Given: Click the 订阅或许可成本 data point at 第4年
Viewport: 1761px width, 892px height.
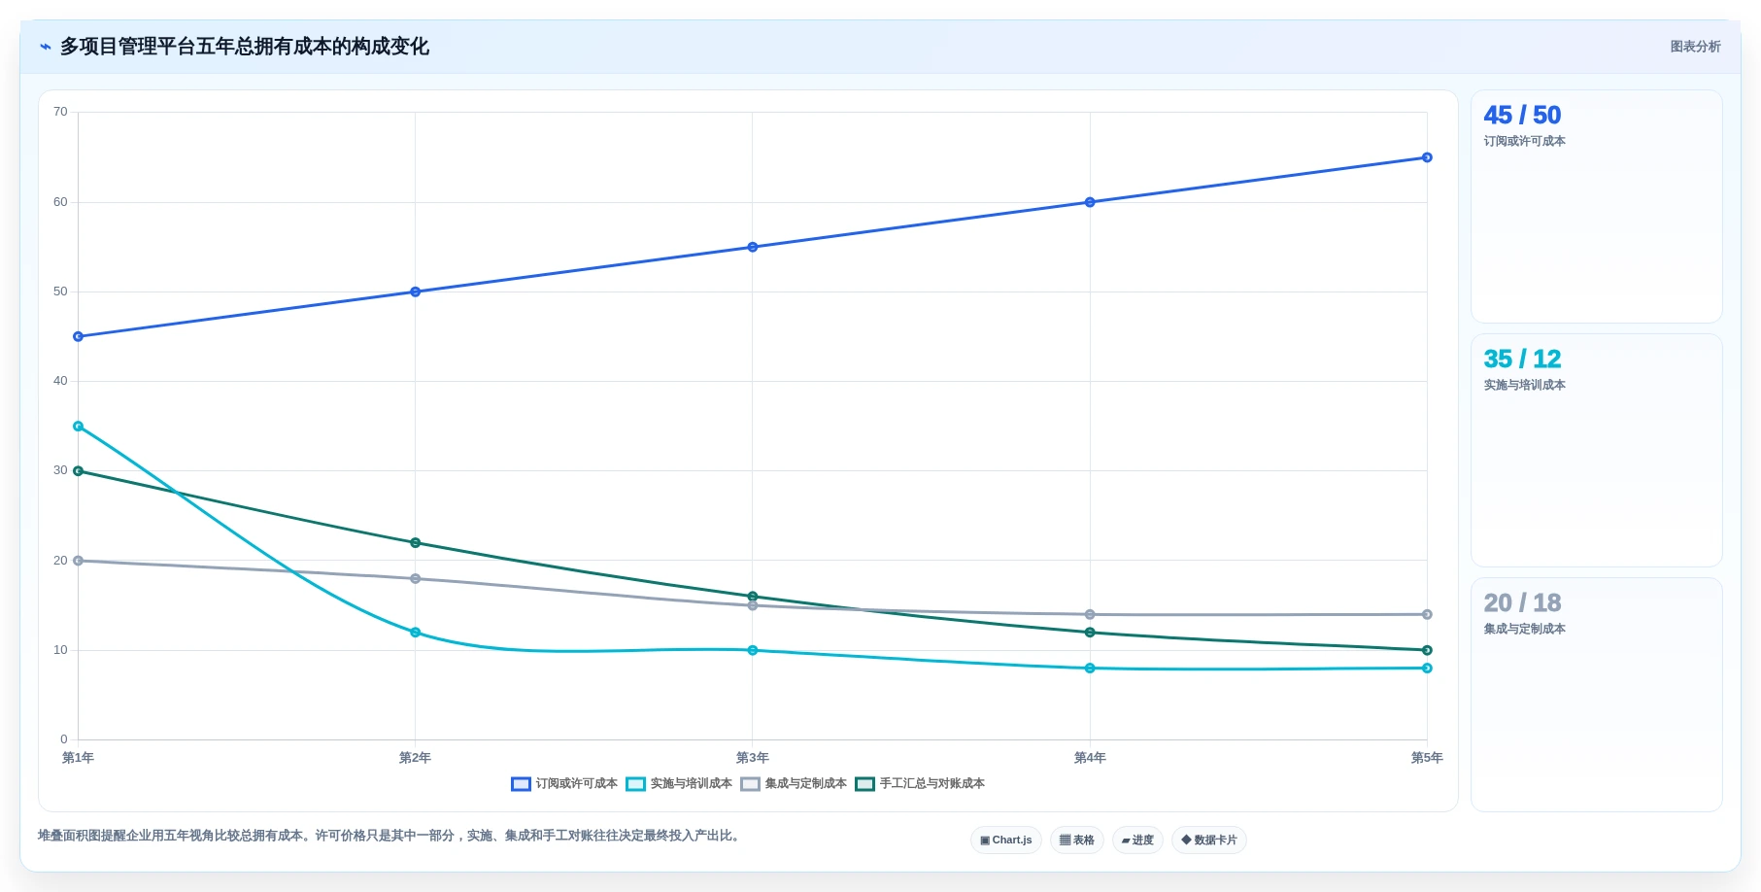Looking at the screenshot, I should (1090, 202).
